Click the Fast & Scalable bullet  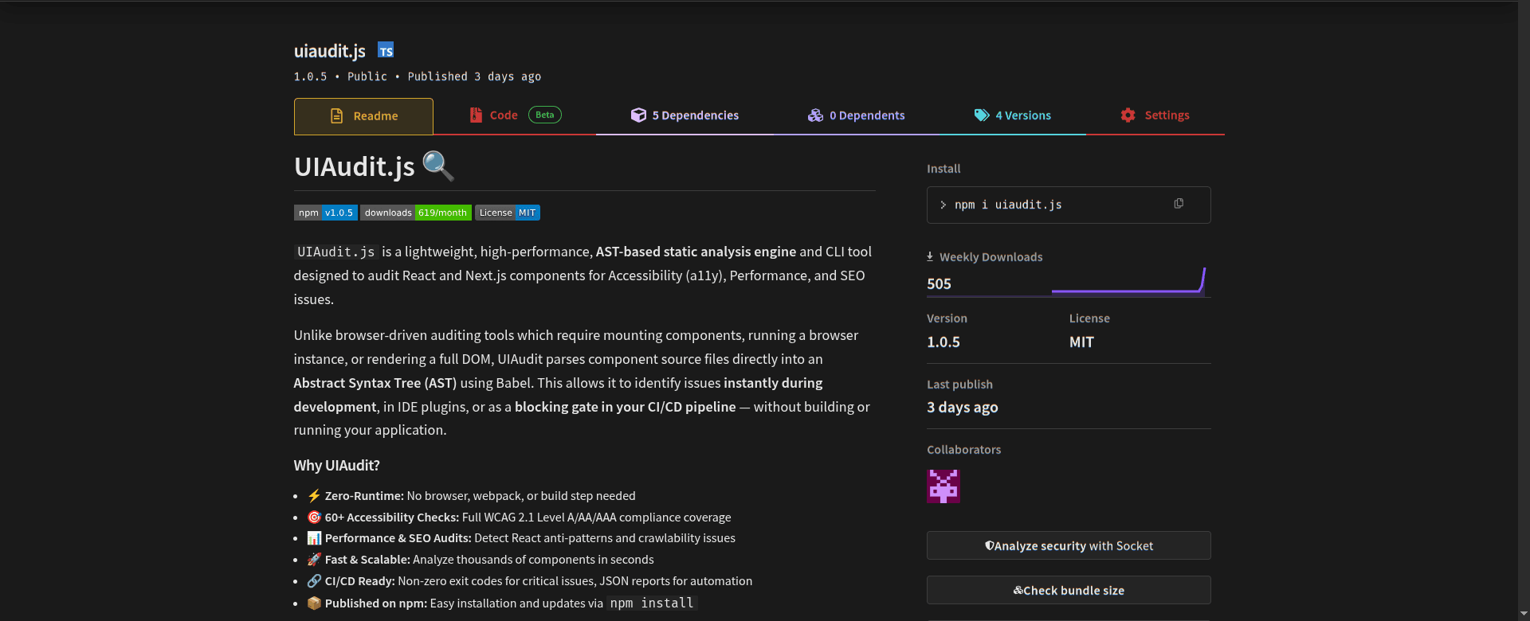[481, 560]
